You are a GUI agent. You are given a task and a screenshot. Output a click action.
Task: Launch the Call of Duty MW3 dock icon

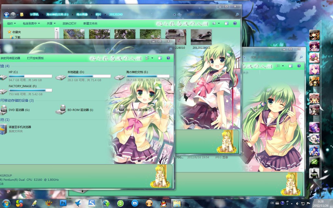314,174
